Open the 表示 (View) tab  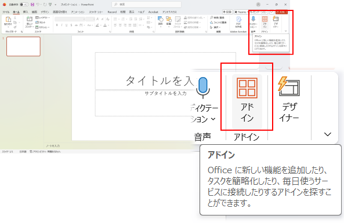point(132,12)
